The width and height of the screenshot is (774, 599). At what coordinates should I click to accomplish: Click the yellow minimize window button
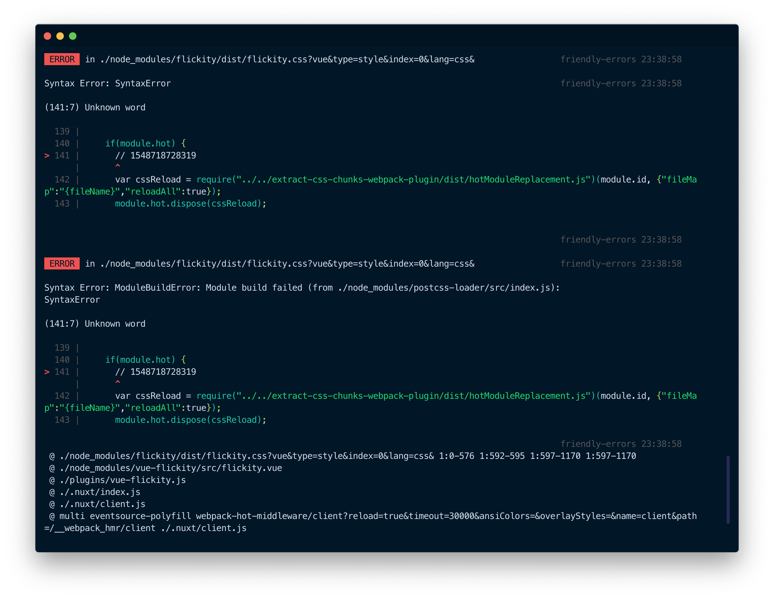(x=60, y=36)
